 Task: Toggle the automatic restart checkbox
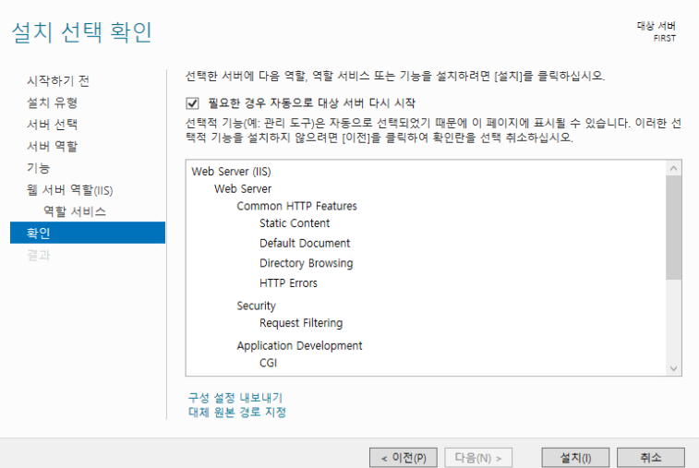coord(192,103)
